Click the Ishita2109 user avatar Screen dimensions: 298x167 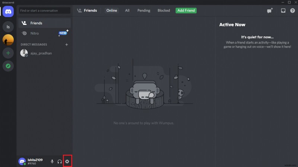point(22,161)
